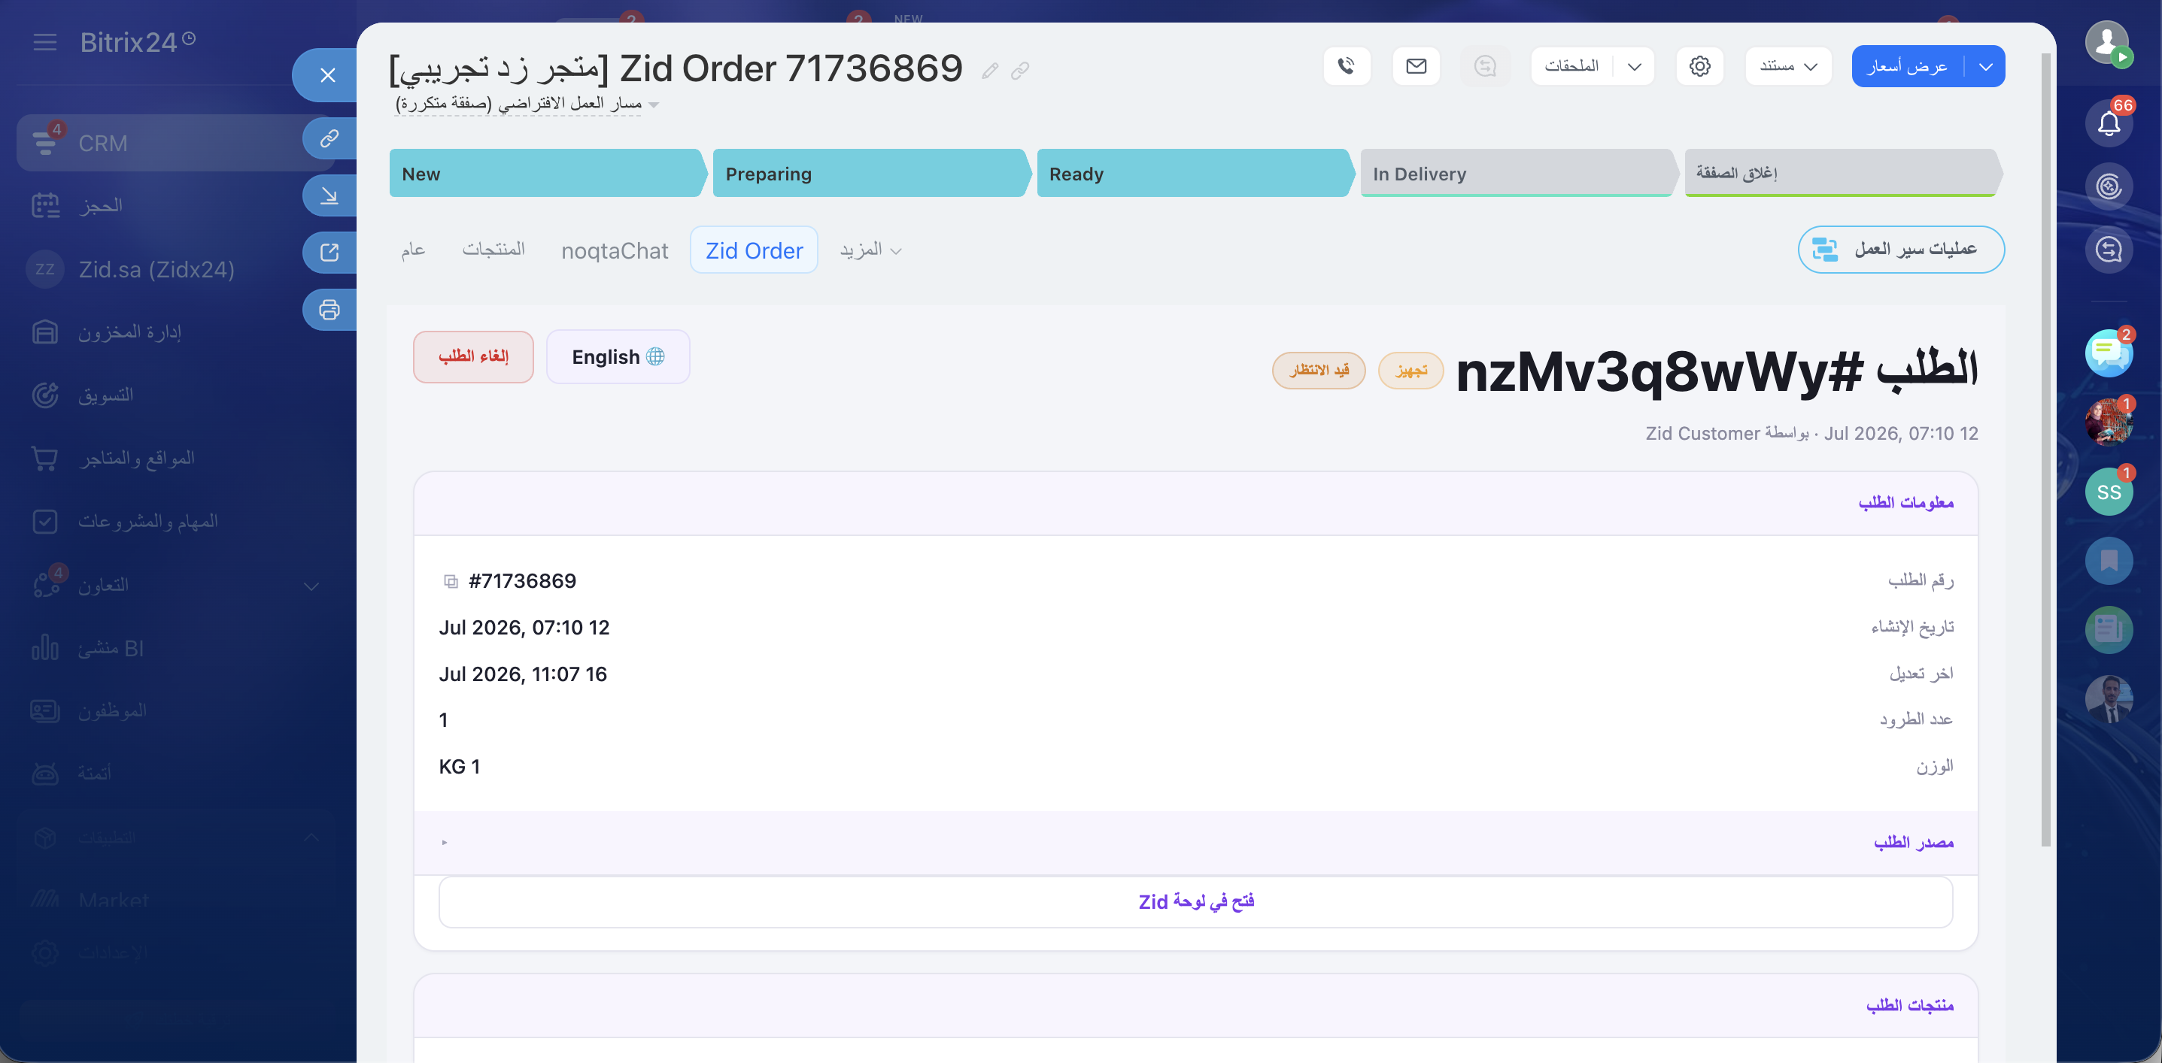The image size is (2162, 1063).
Task: Open search chat icon in right rail
Action: (x=2109, y=249)
